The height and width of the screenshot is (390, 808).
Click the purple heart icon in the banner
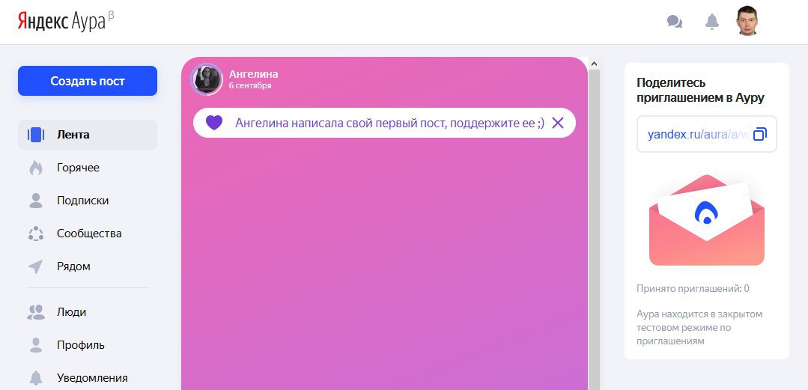(214, 123)
